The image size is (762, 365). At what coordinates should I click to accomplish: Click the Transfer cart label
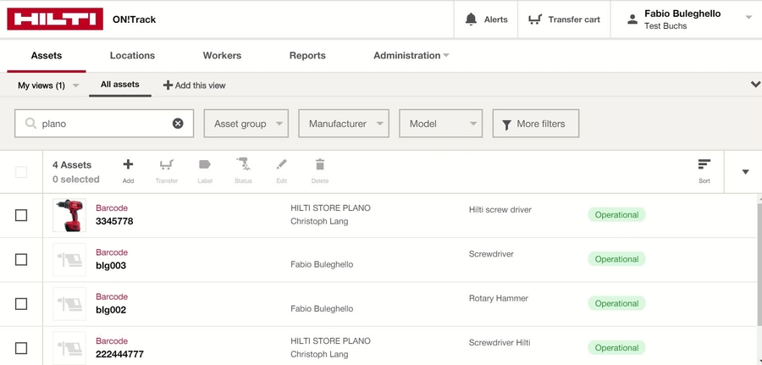pos(574,19)
